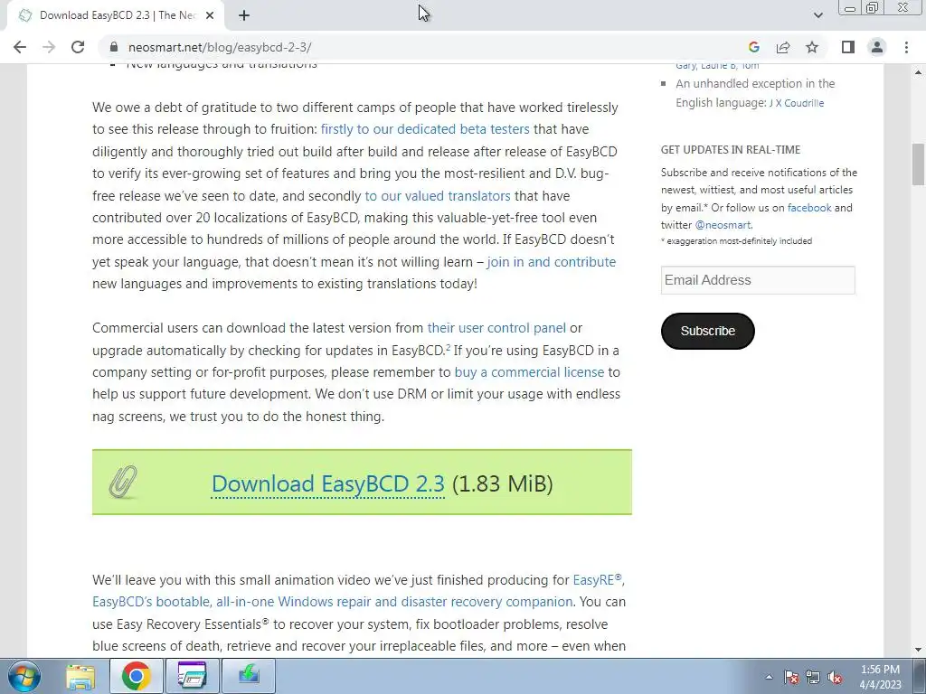
Task: Click Download EasyBCD 2.3 link
Action: 327,483
